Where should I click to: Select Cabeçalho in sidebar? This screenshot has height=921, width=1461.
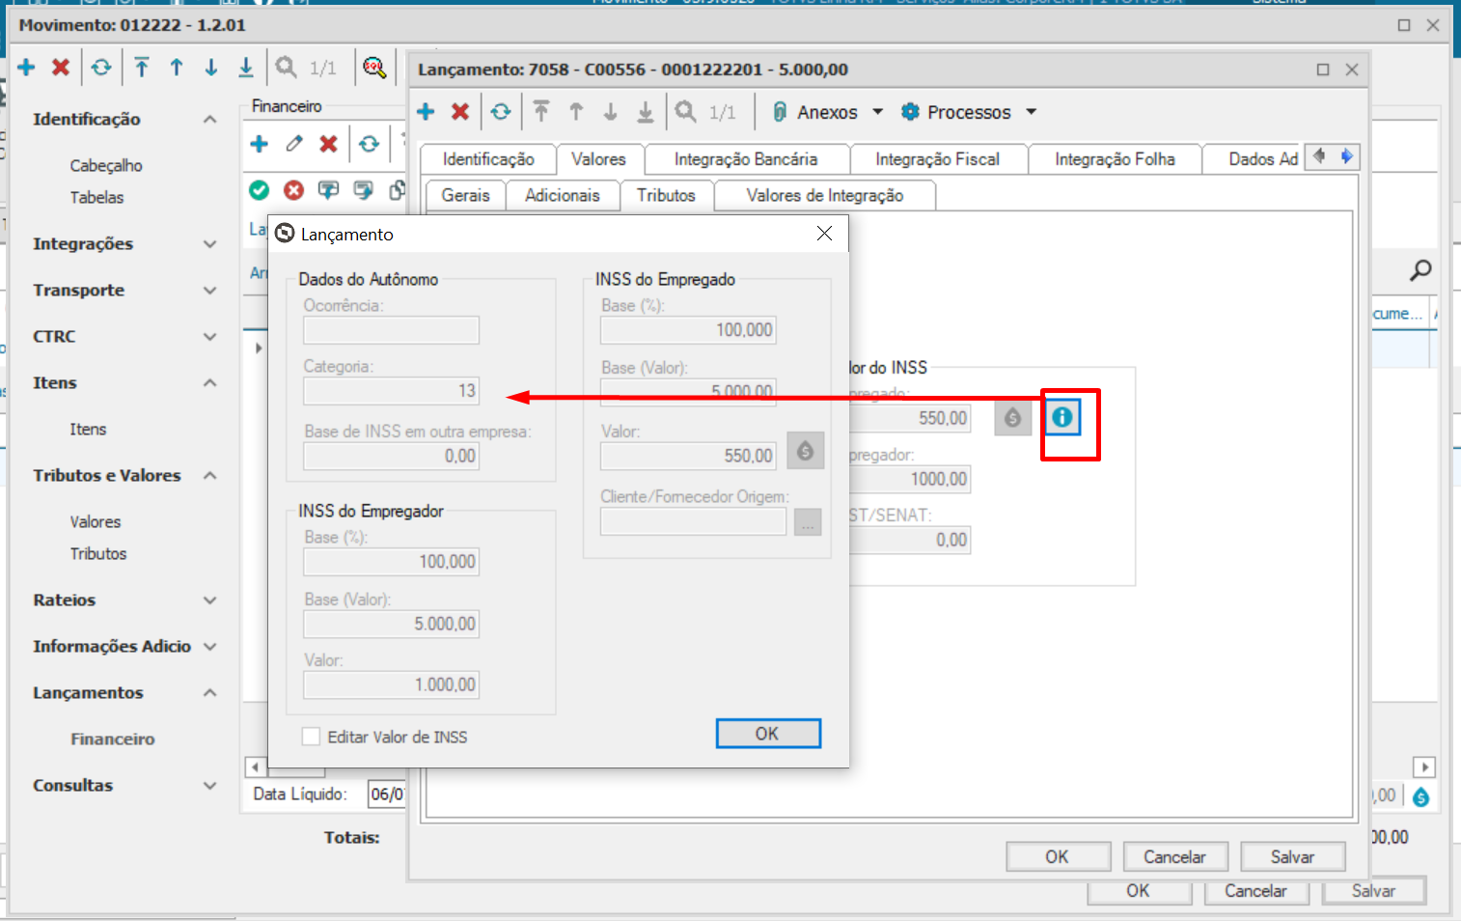[106, 165]
